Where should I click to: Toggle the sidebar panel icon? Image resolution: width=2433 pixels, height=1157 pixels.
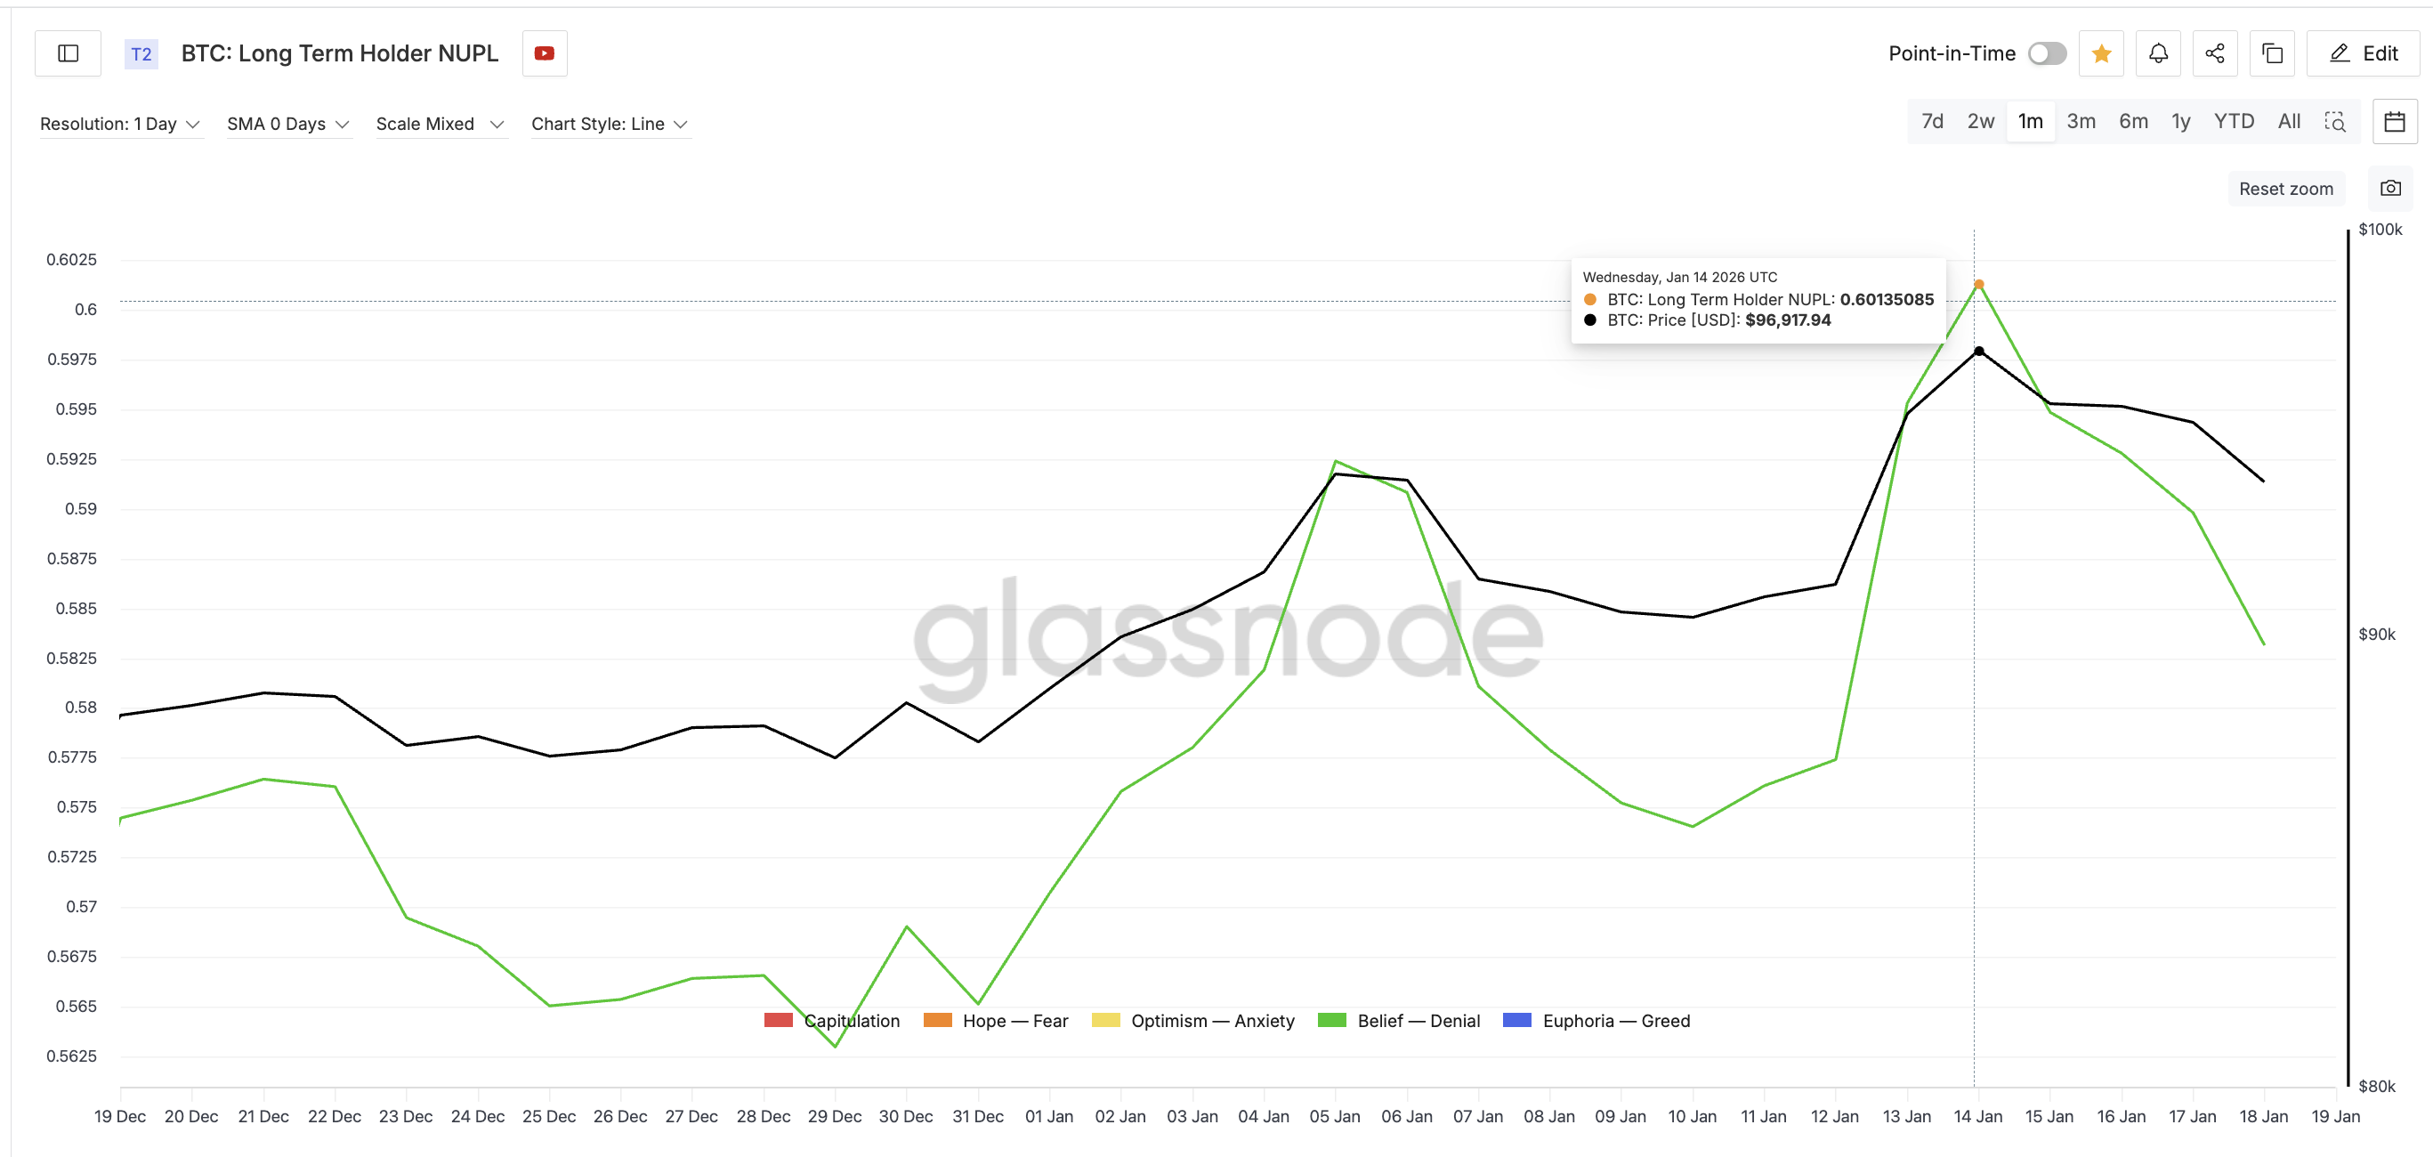(x=67, y=53)
